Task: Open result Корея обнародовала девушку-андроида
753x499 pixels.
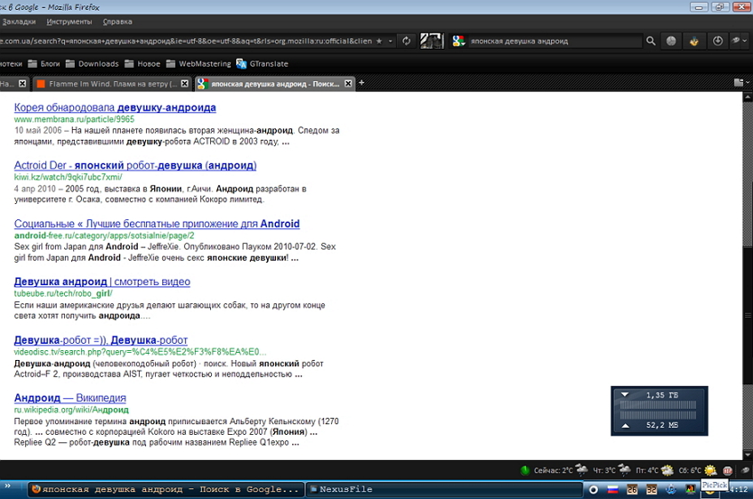Action: click(115, 107)
